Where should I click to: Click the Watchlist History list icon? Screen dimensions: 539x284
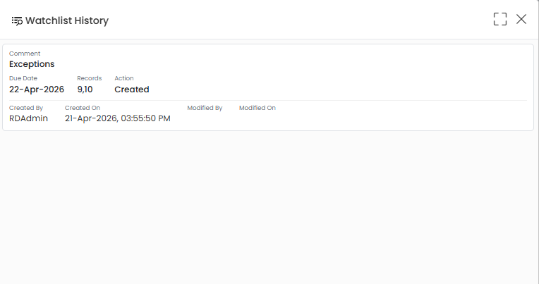pos(17,21)
